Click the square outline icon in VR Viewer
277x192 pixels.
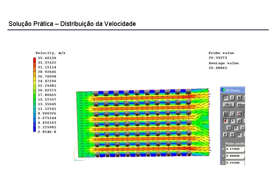232,114
